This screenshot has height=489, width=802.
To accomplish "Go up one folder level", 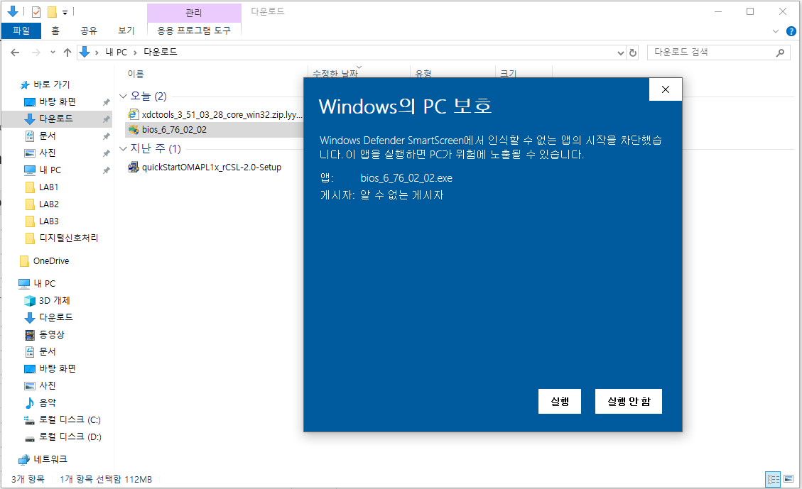I will pos(67,52).
